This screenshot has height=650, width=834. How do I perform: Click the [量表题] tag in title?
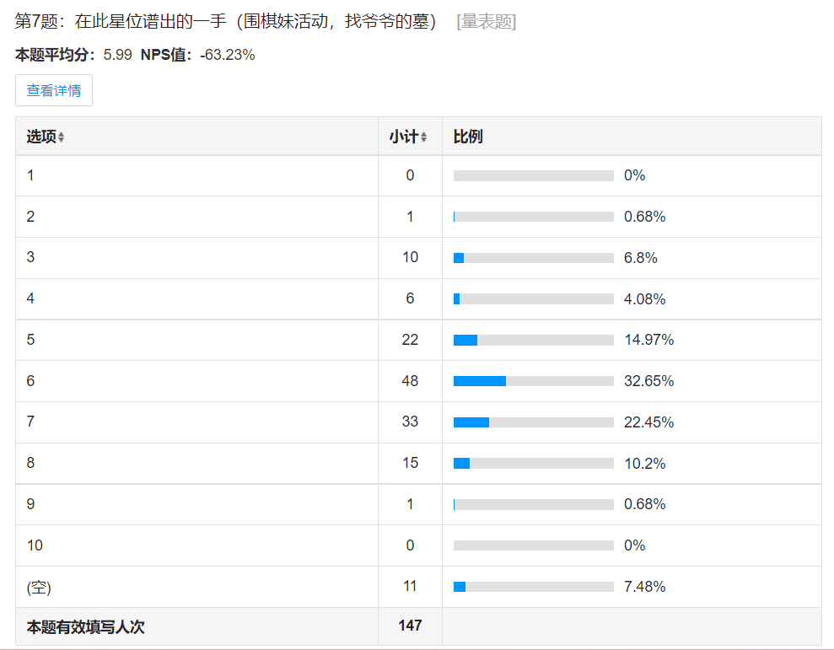pos(486,22)
